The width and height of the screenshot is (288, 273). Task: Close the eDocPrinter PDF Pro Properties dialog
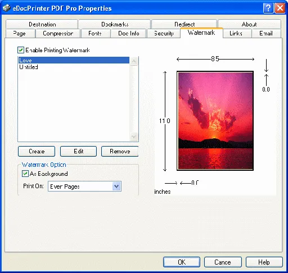(x=280, y=8)
